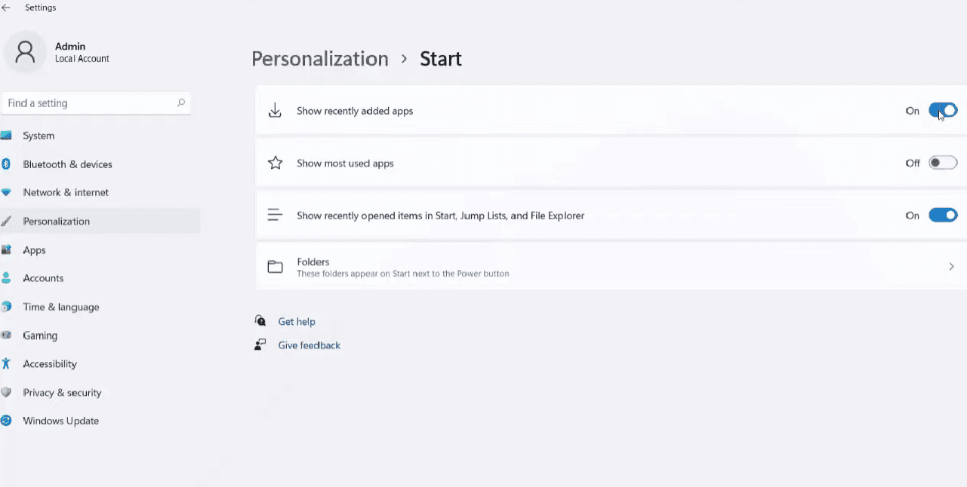Expand the Folders chevron arrow
The height and width of the screenshot is (487, 967).
tap(951, 267)
